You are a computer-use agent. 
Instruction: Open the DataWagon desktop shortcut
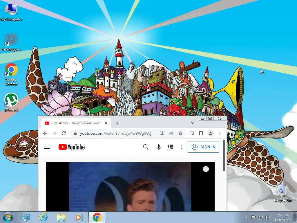11,42
